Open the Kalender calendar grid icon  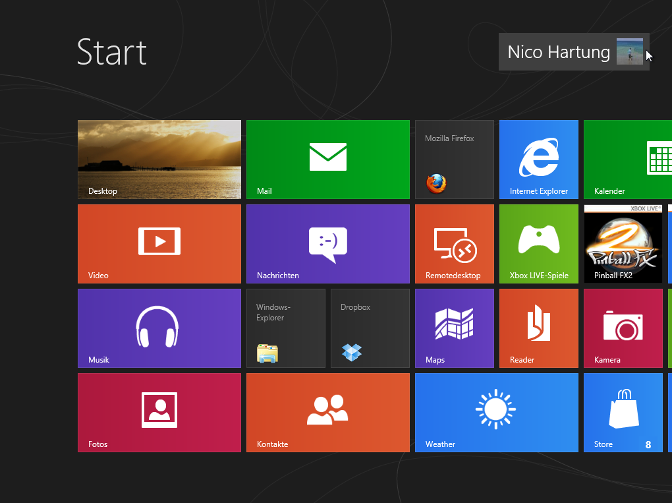(659, 159)
